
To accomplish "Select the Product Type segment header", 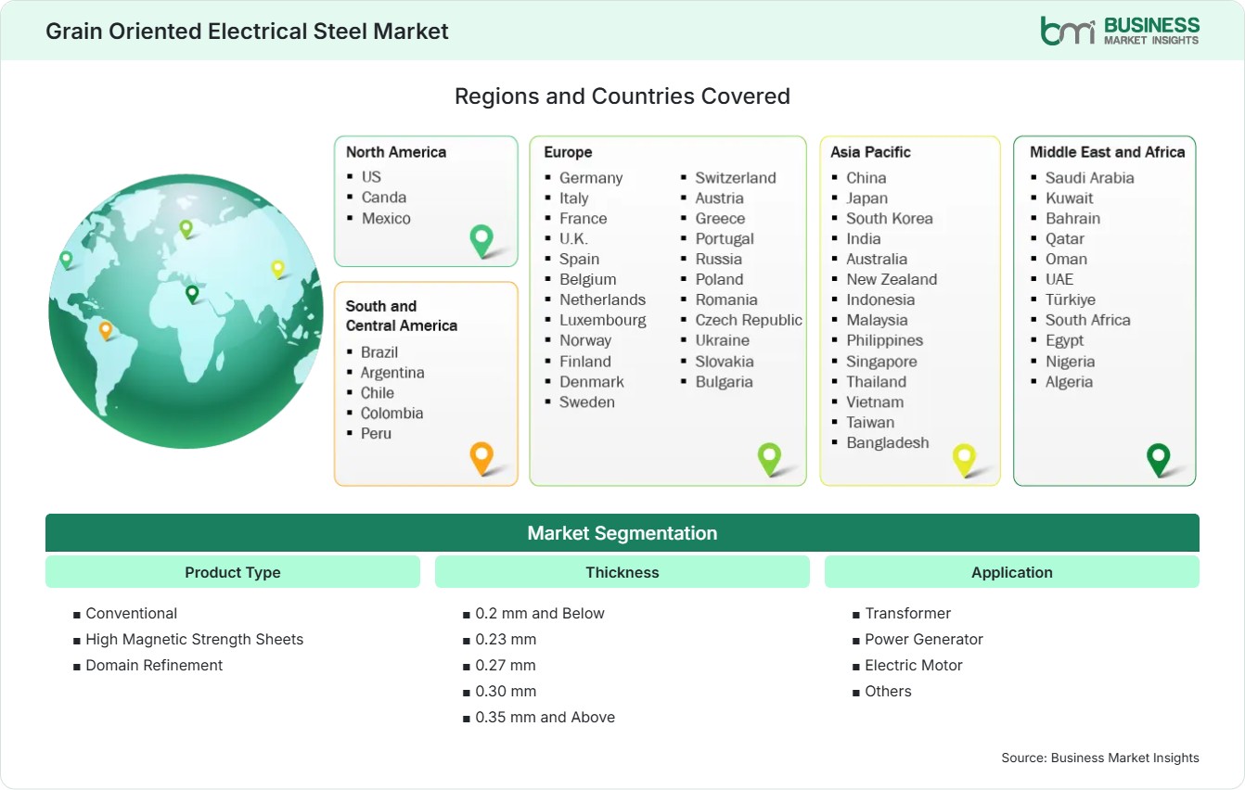I will 233,572.
